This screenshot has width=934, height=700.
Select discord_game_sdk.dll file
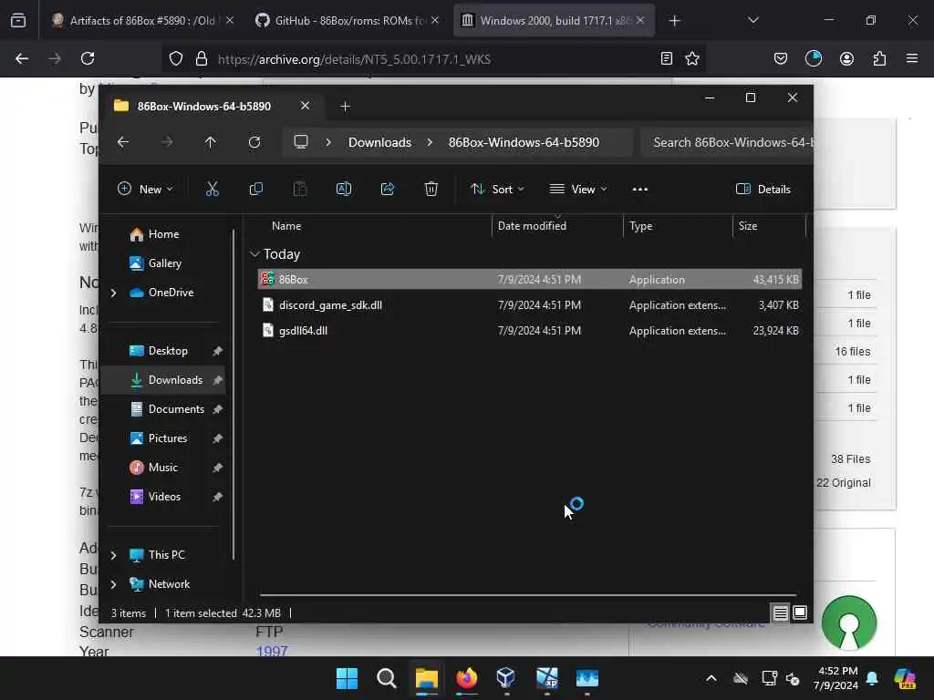530,304
